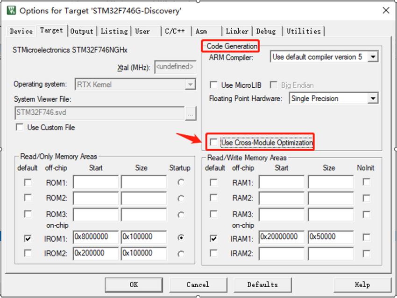Open the Operating system dropdown
397x298 pixels.
[x=190, y=84]
